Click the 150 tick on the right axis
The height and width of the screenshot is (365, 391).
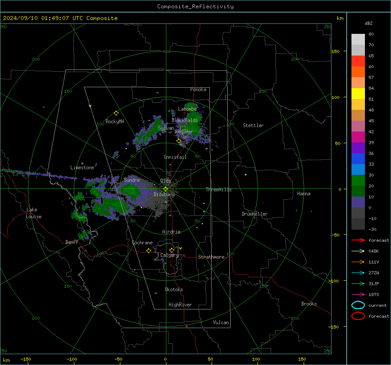point(335,51)
